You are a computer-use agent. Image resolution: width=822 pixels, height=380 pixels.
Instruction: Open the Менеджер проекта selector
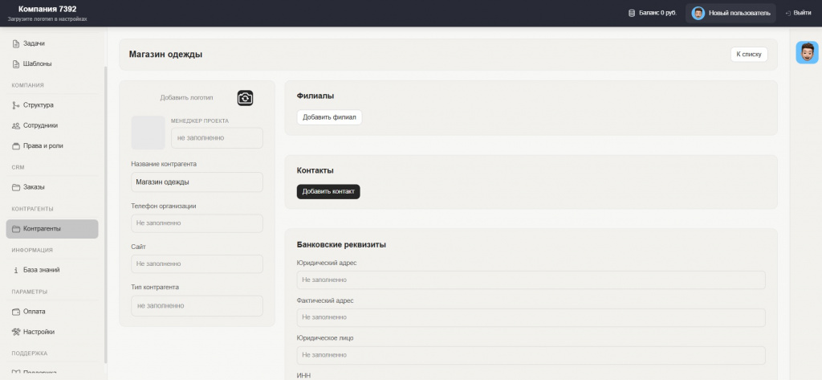click(x=217, y=138)
